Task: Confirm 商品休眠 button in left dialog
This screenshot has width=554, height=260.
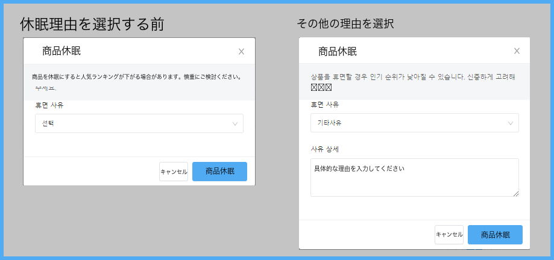Action: click(220, 172)
